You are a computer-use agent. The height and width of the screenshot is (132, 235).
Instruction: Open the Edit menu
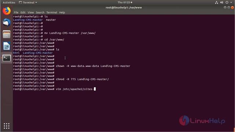coord(23,12)
